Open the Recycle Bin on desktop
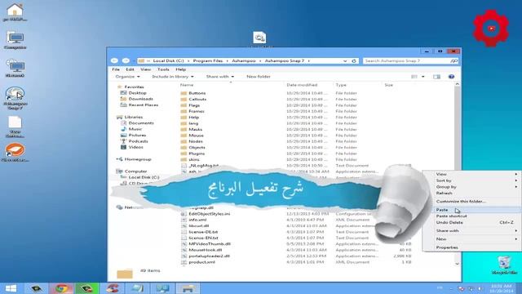 pos(504,265)
